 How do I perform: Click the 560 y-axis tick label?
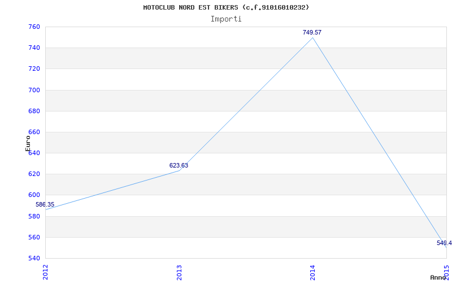tap(34, 237)
